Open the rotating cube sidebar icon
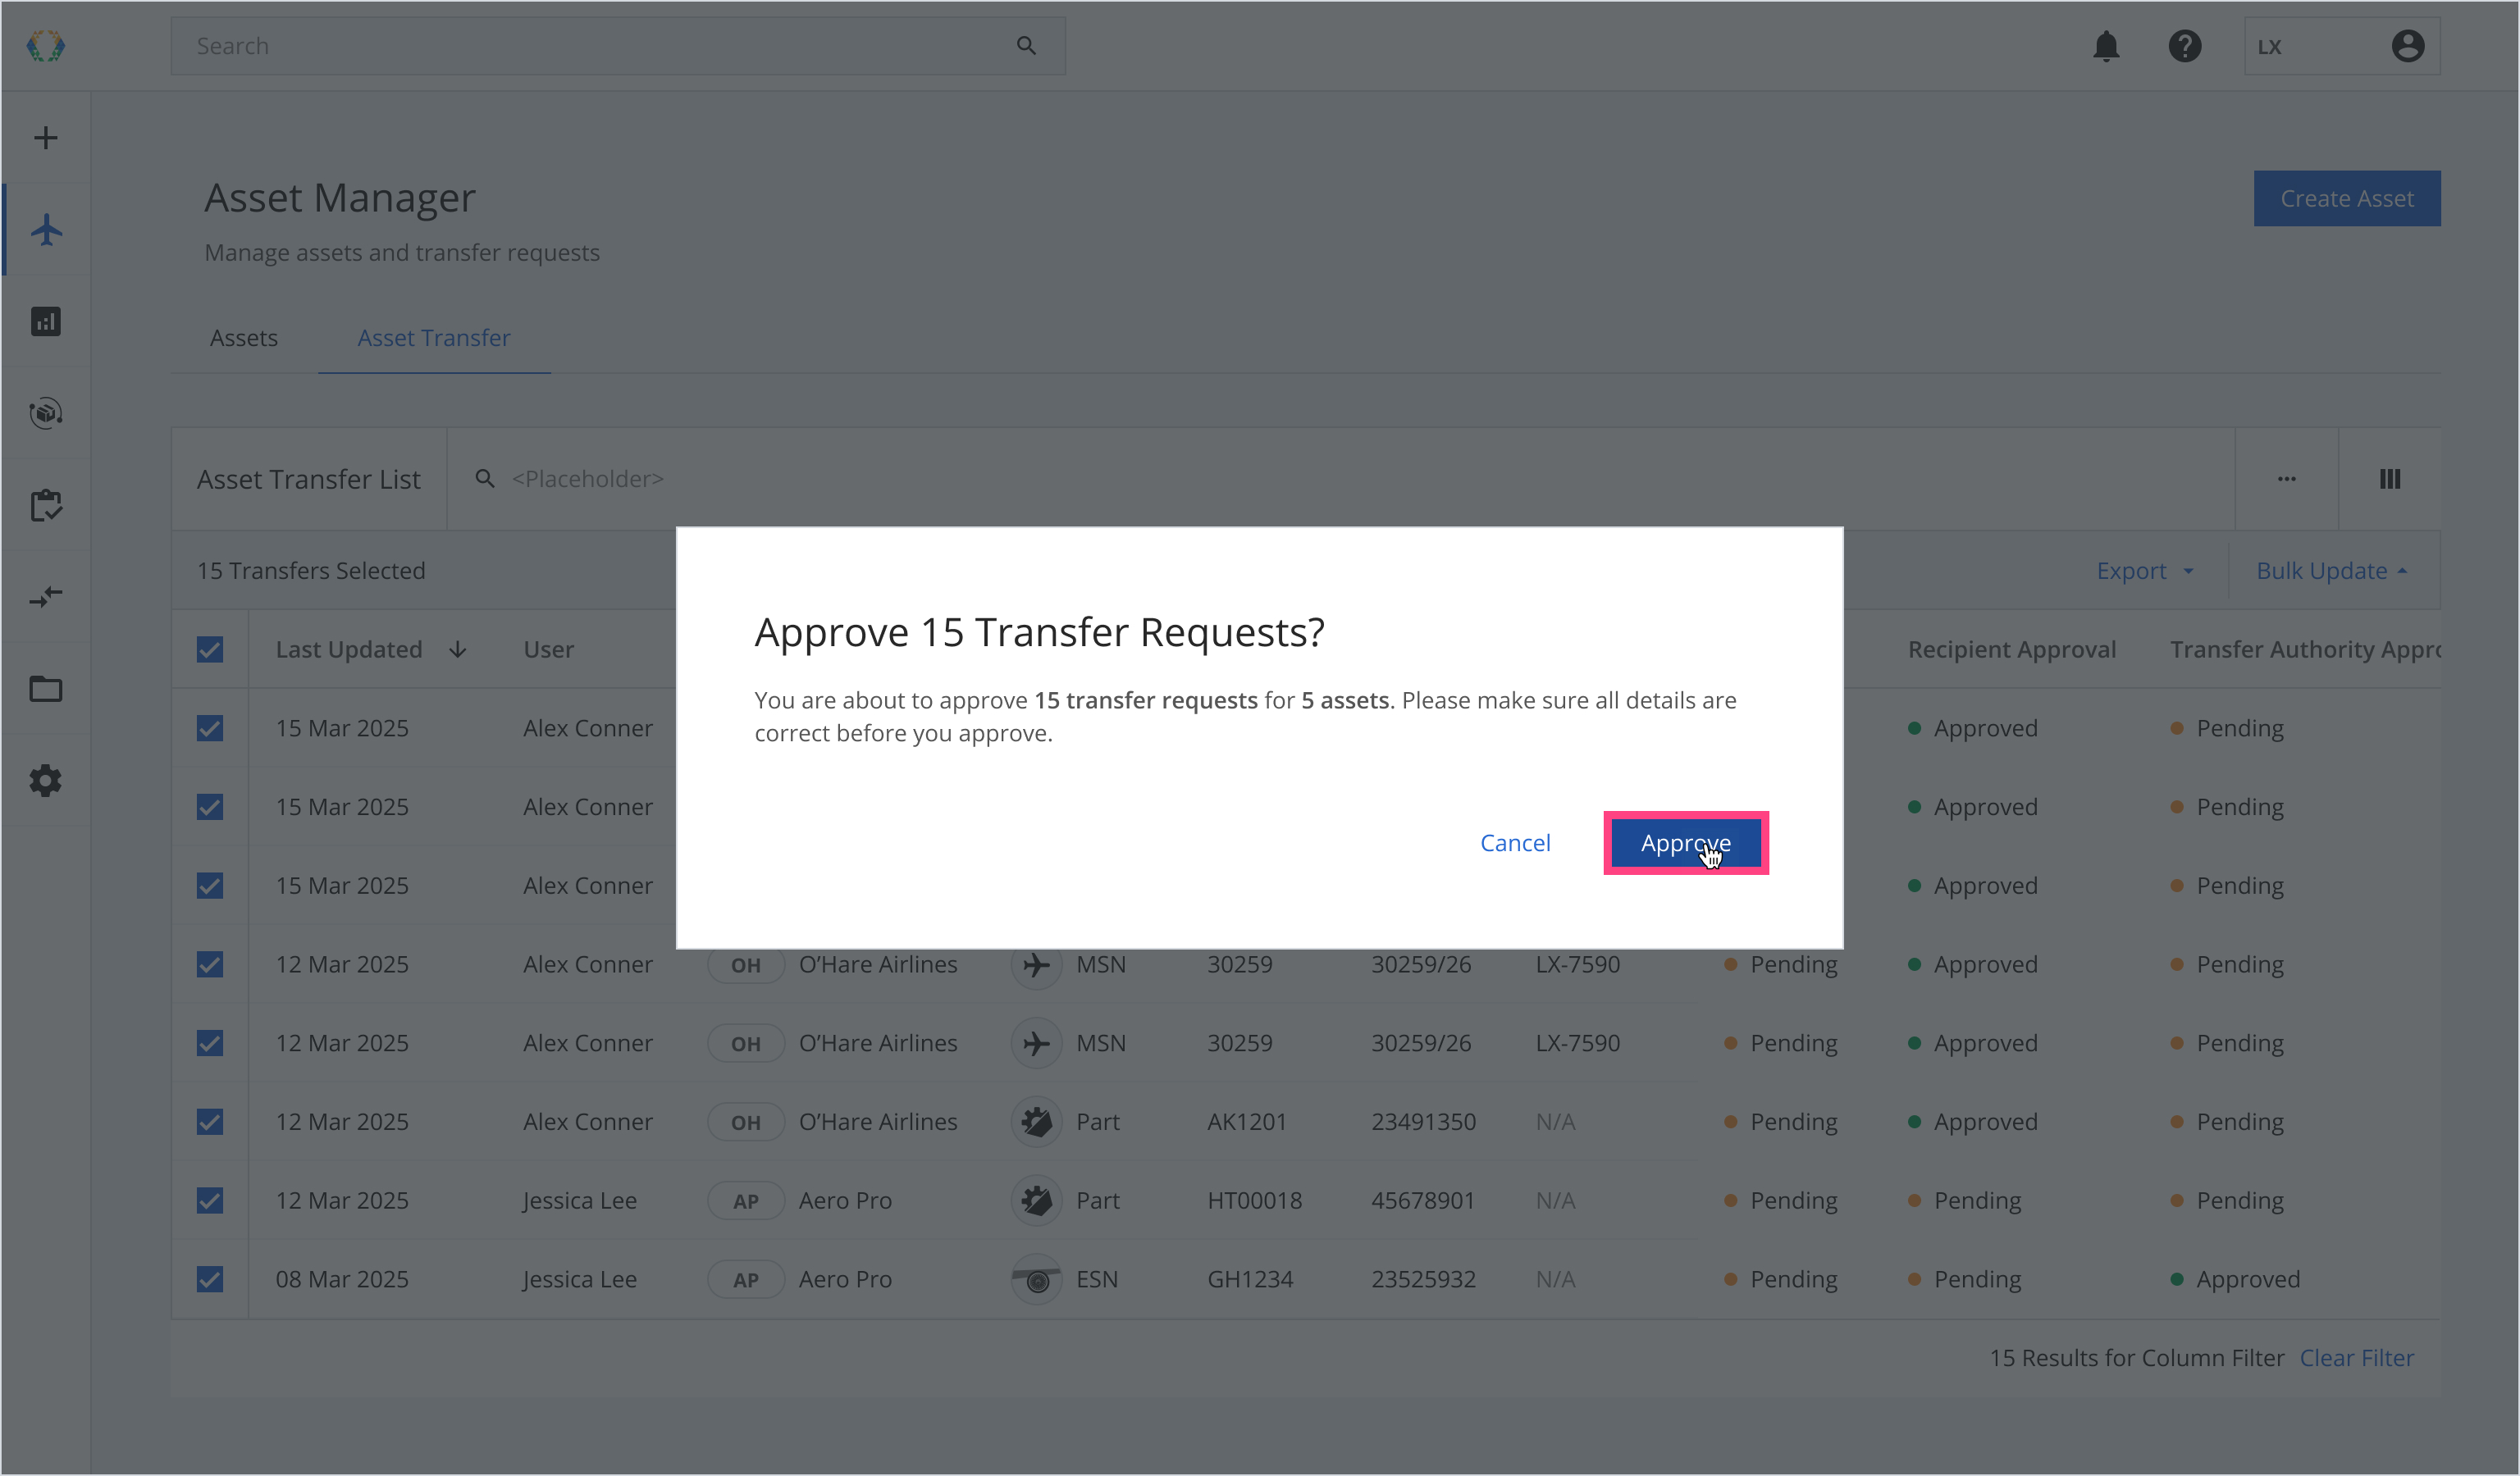Image resolution: width=2520 pixels, height=1476 pixels. [x=46, y=412]
